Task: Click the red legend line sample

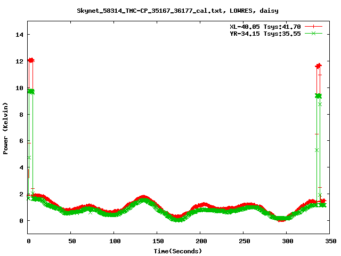Action: click(313, 27)
